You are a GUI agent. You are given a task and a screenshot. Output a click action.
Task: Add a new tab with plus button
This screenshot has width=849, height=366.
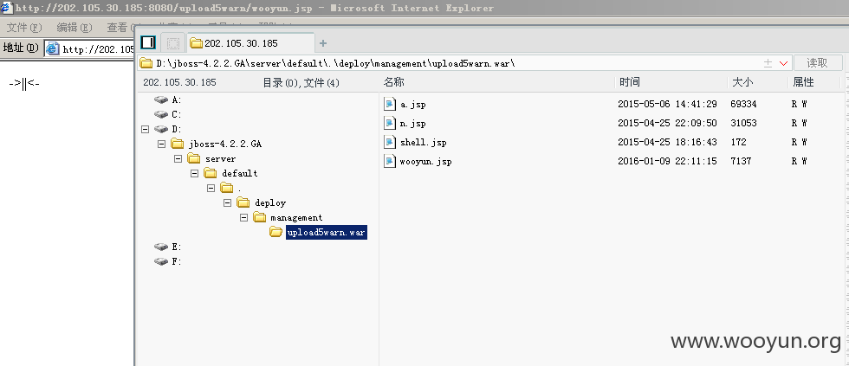coord(322,43)
